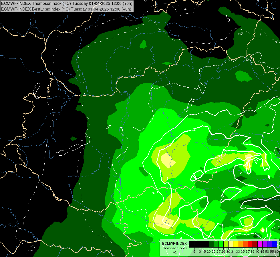Screen dimensions: 280x257
Task: Click the legend tick value 39
Action: click(x=253, y=252)
